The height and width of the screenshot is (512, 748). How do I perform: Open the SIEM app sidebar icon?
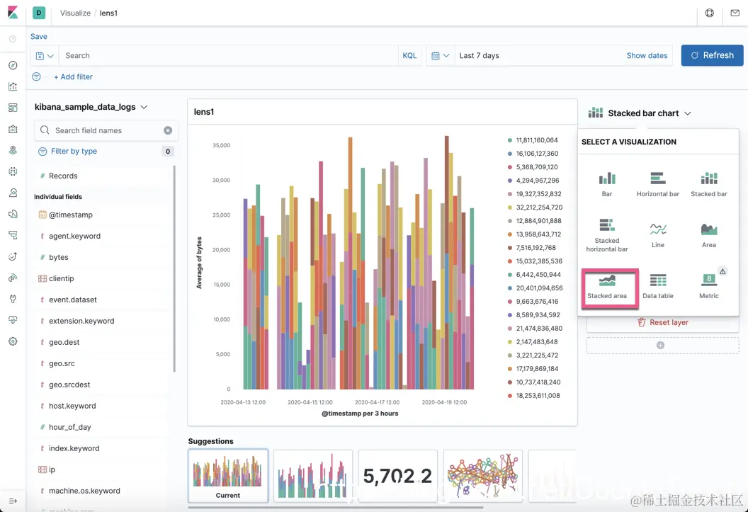(x=13, y=278)
